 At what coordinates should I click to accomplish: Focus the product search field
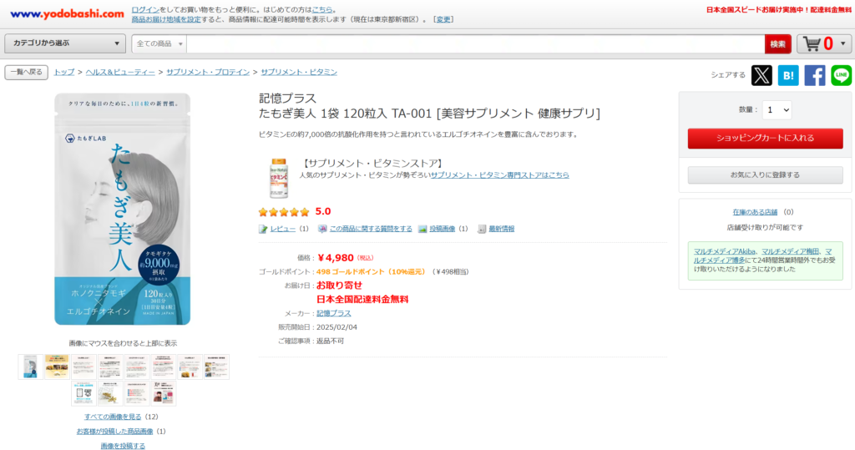(x=475, y=43)
